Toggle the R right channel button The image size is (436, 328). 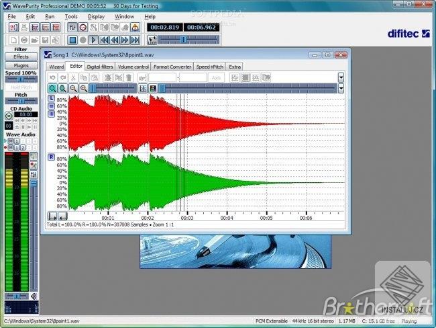tap(52, 157)
